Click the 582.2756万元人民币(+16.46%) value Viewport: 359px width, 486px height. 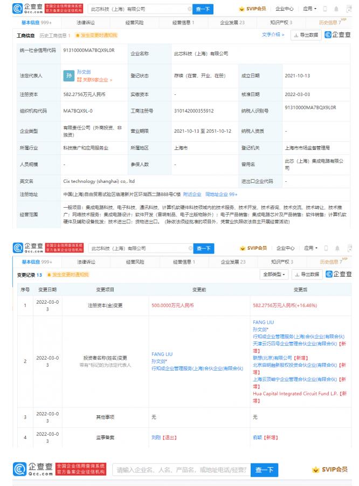pos(285,305)
